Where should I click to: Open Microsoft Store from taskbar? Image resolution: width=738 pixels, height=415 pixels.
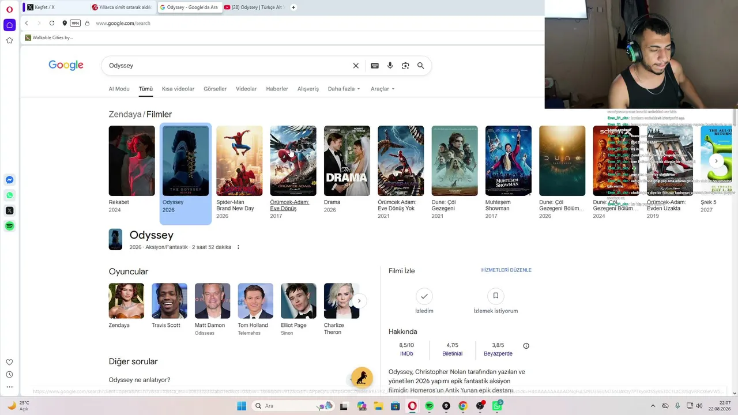[x=396, y=406]
